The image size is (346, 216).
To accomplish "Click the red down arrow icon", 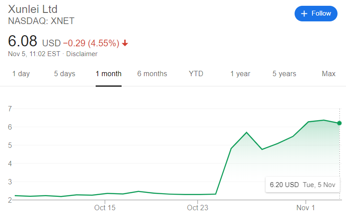I will pos(125,43).
